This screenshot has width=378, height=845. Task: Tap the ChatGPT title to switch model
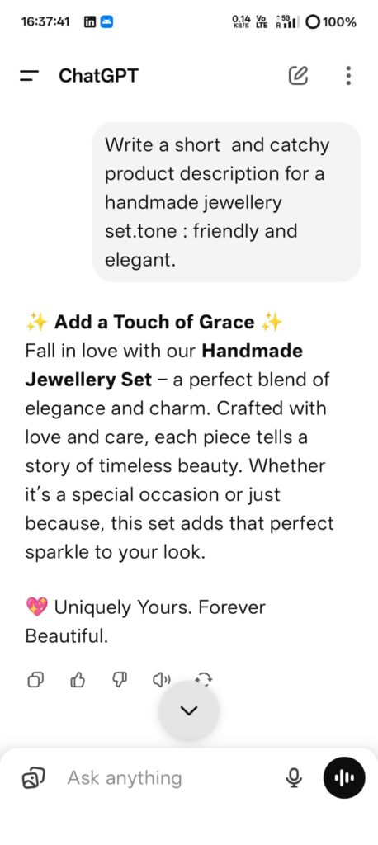(99, 76)
